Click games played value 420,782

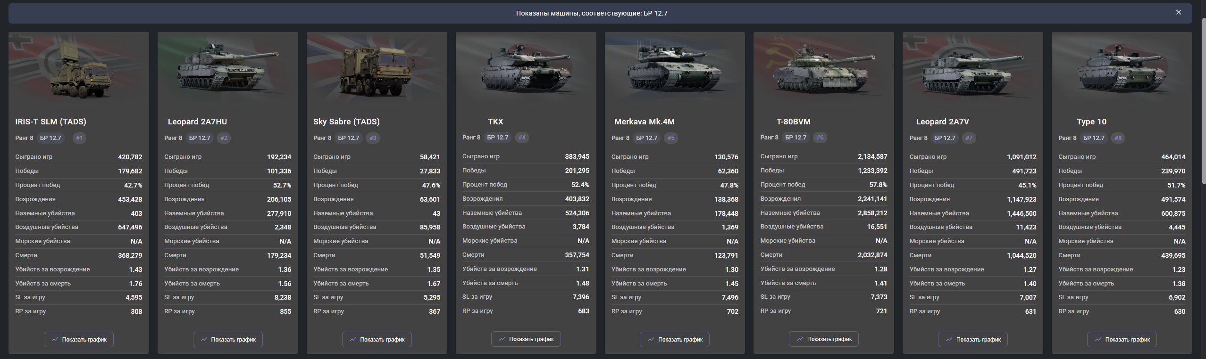point(130,157)
